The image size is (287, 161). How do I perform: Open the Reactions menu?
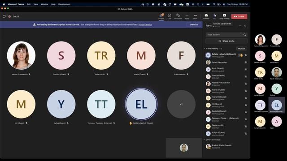(178, 16)
